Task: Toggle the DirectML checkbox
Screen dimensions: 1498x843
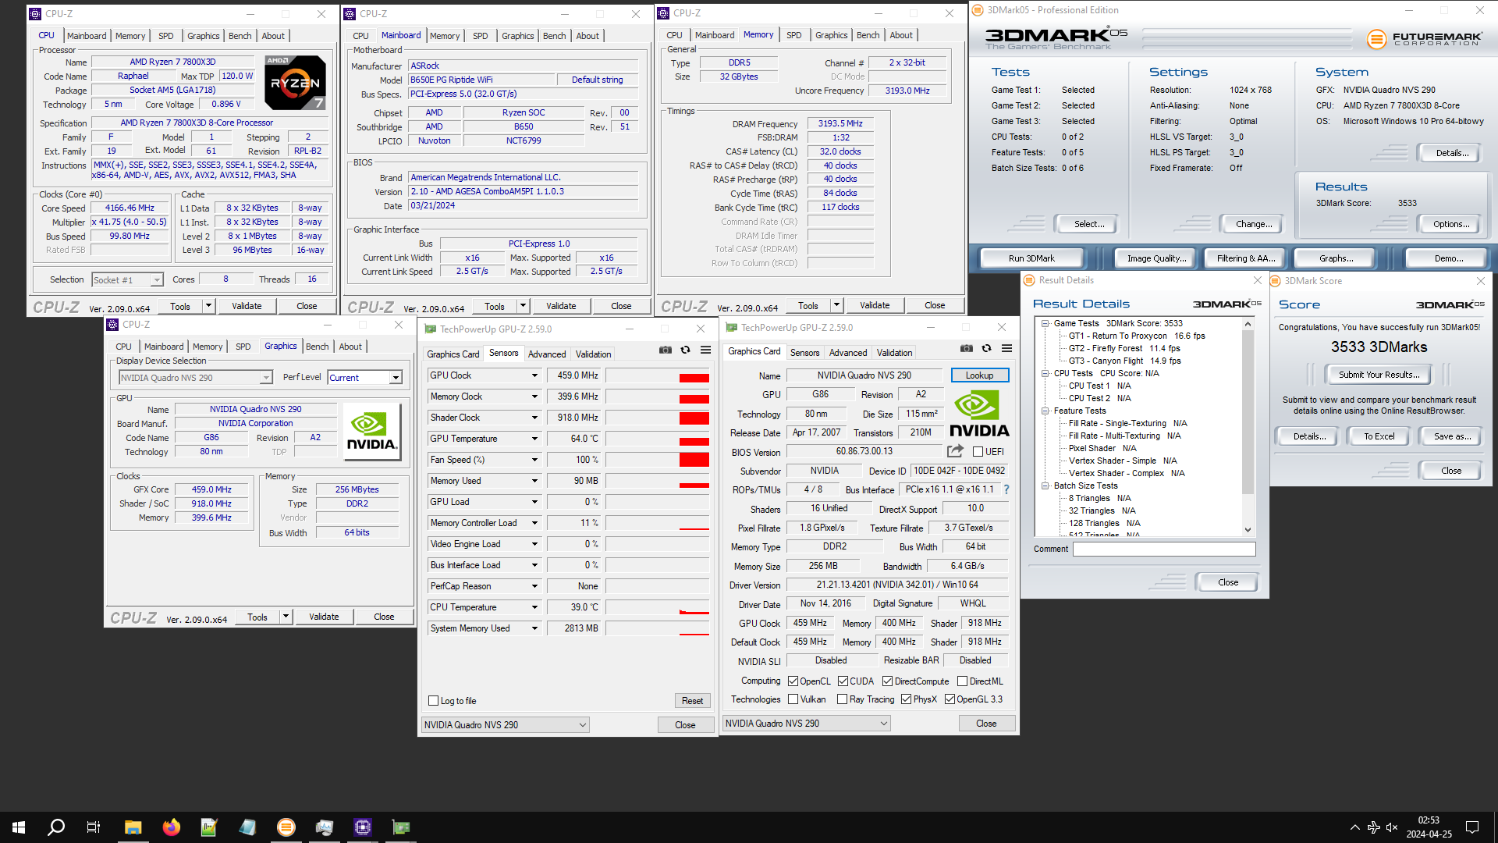Action: 962,681
